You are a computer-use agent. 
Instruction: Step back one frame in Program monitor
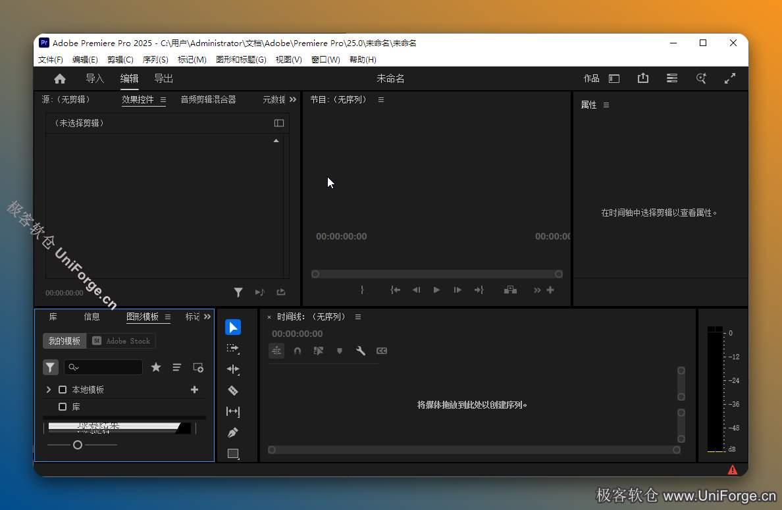(x=416, y=290)
